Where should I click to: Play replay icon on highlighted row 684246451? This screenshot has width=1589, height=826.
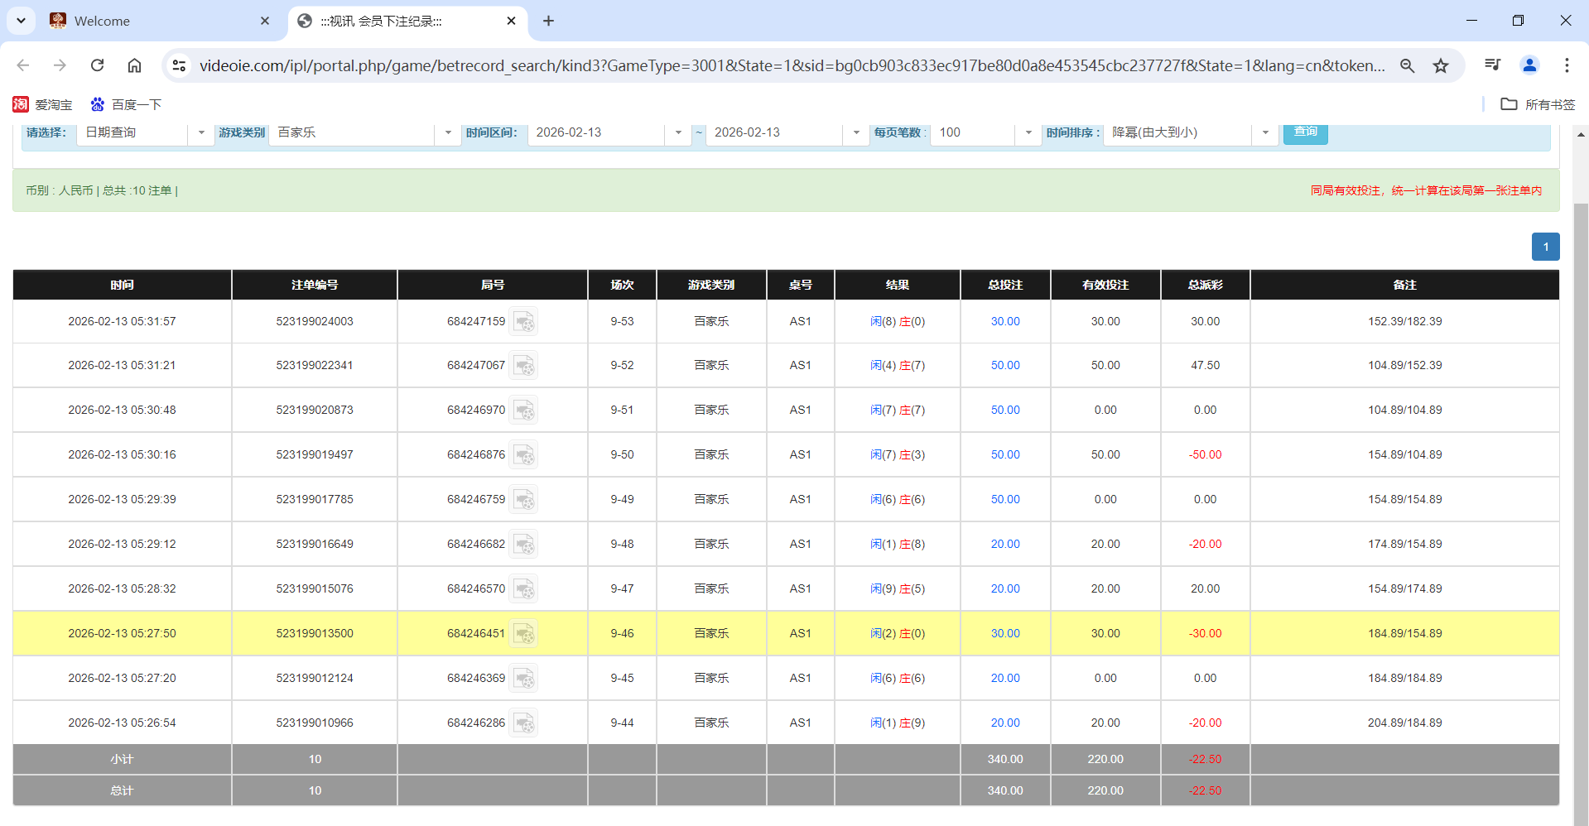524,633
